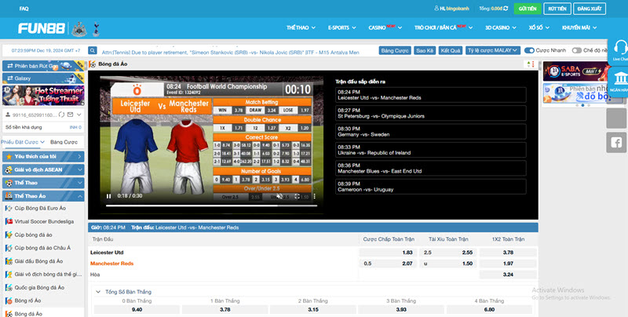The height and width of the screenshot is (317, 628).
Task: Bet Leicester Utd 1X2 odds 3.78
Action: pos(508,253)
